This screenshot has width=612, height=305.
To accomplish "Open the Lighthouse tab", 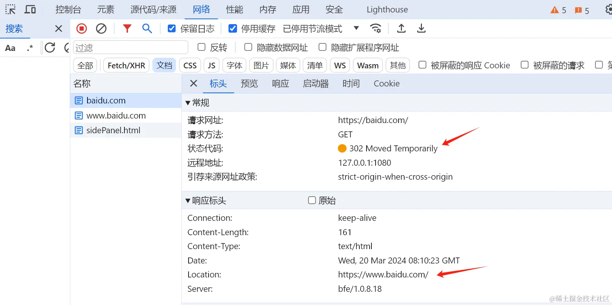I will tap(387, 9).
